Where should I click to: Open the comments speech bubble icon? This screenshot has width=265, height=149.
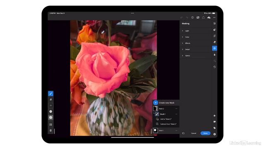[214, 122]
